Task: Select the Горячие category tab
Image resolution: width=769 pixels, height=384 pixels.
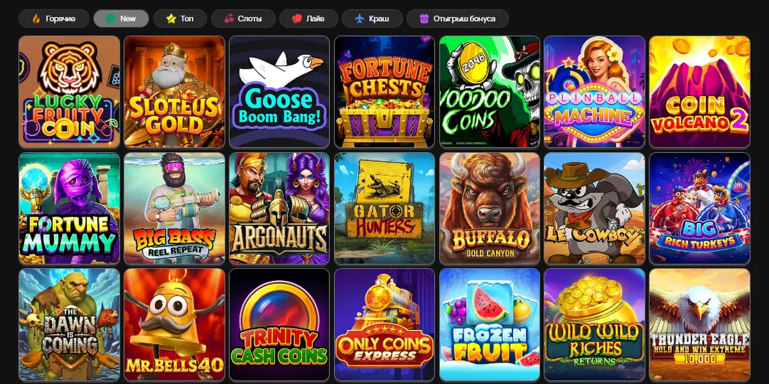Action: [x=54, y=19]
